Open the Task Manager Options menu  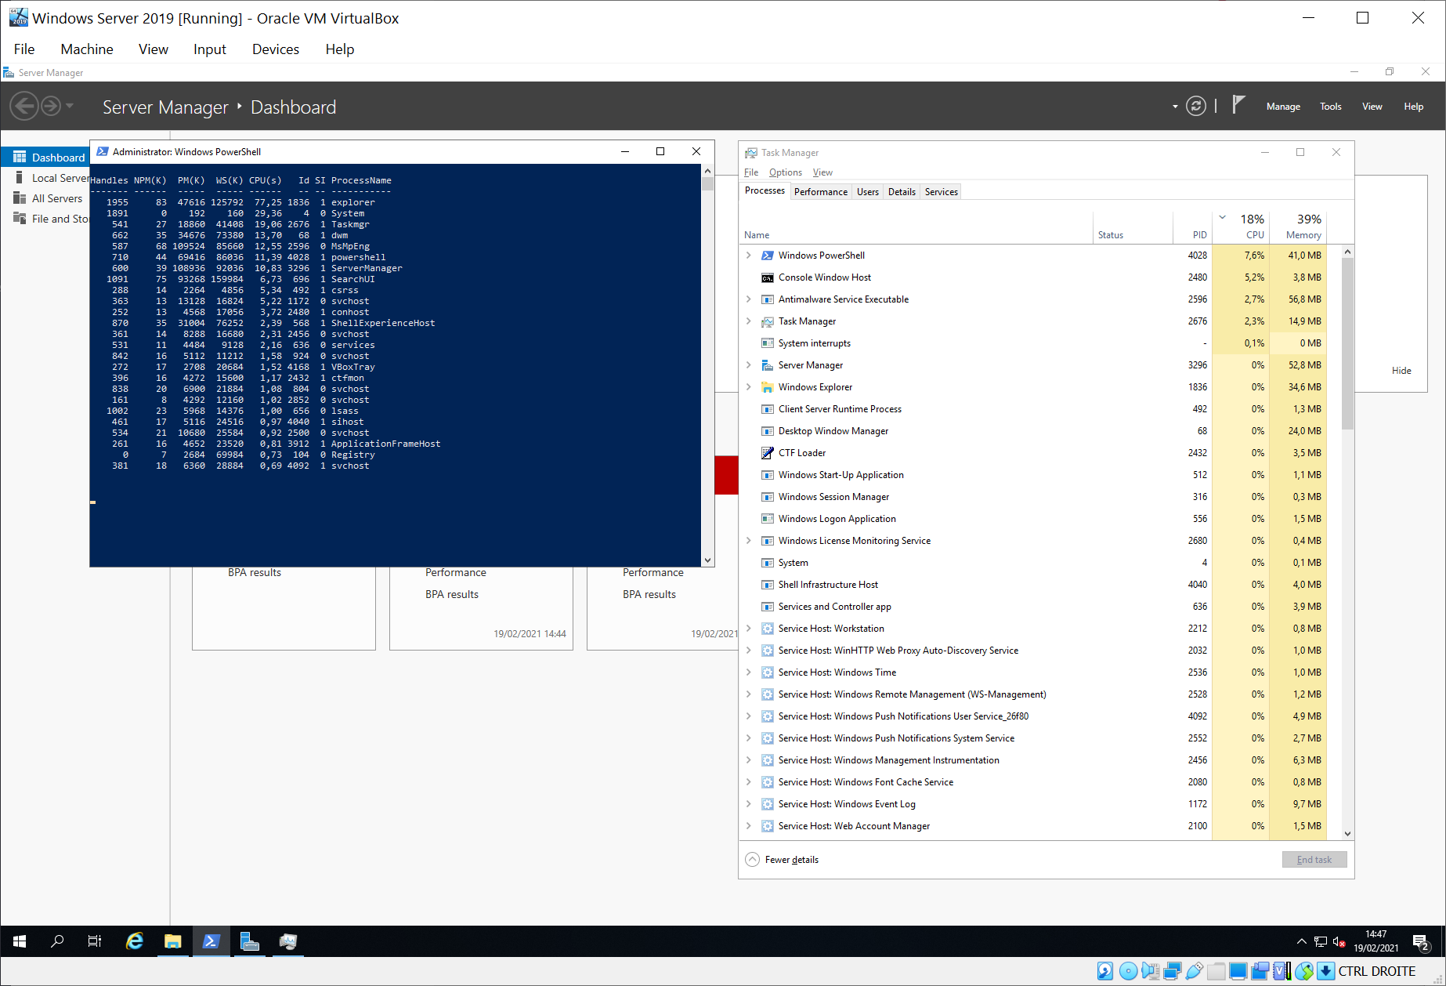pyautogui.click(x=785, y=172)
